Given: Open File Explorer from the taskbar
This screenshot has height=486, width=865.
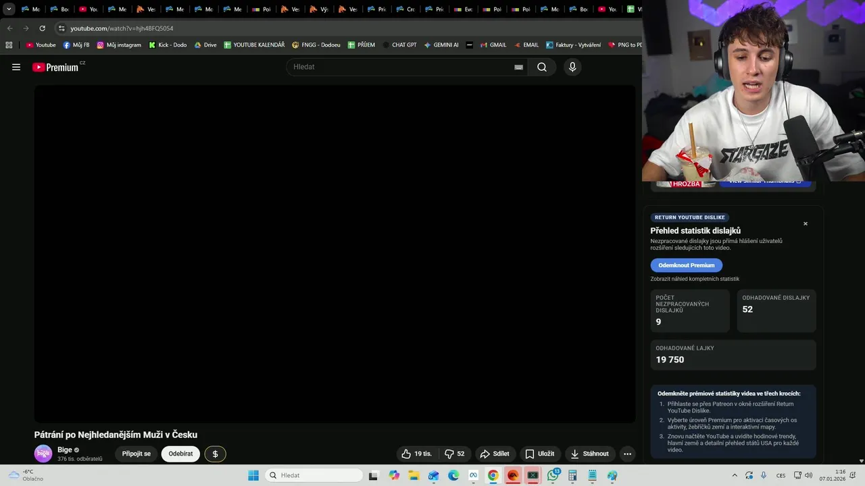Looking at the screenshot, I should tap(414, 475).
